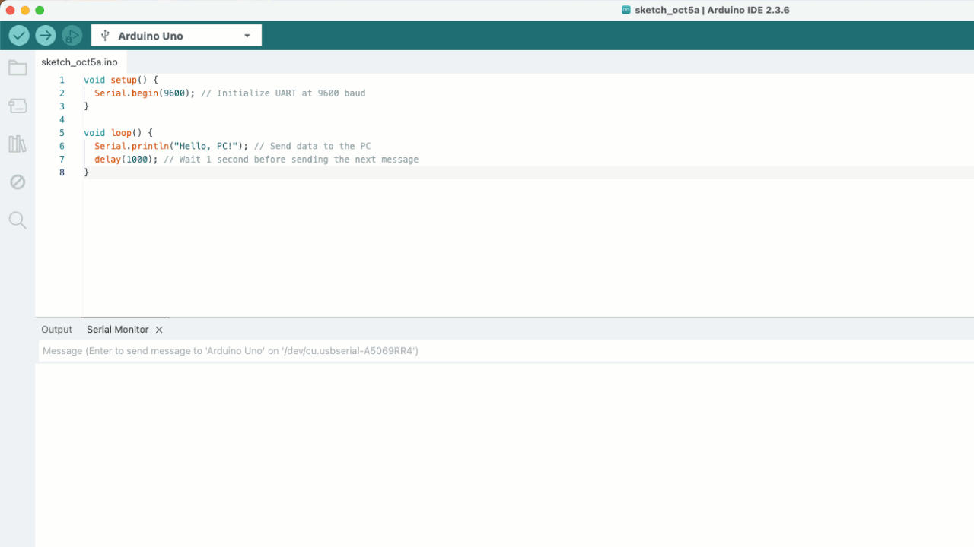Click line number 4 in the gutter
Viewport: 974px width, 547px height.
[62, 120]
